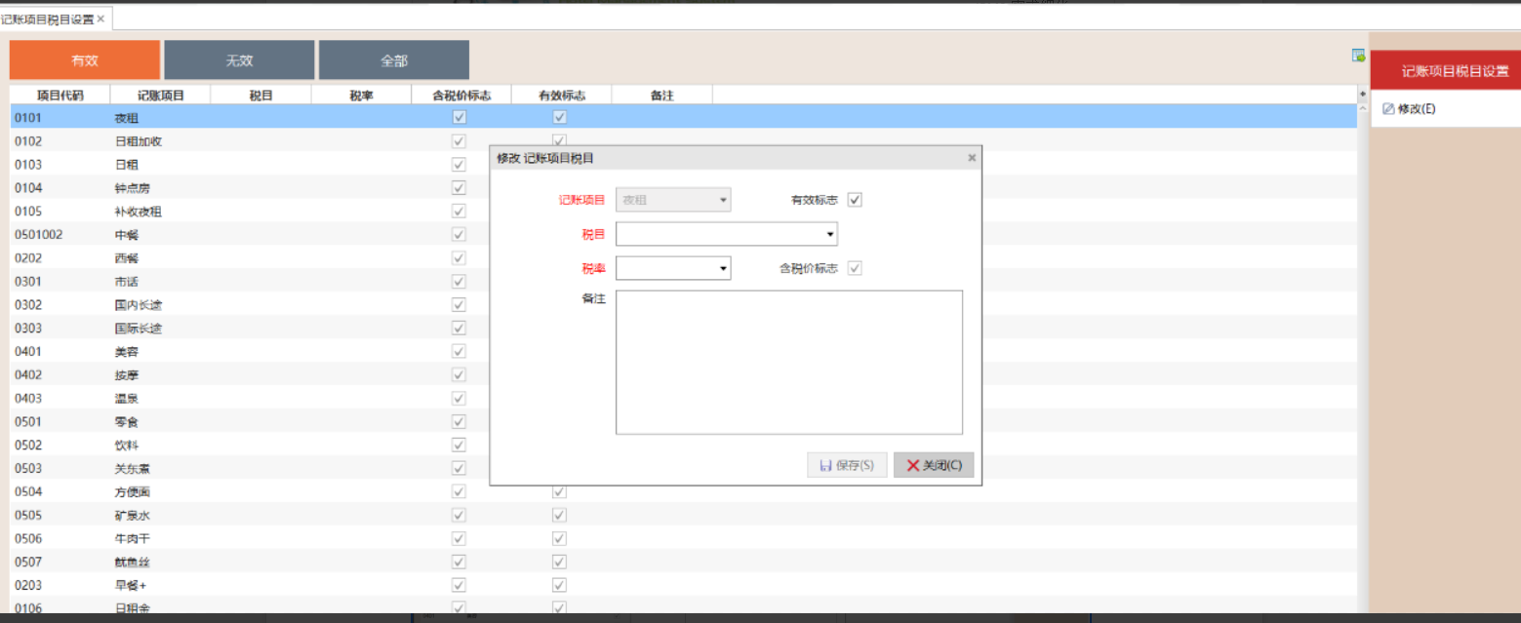1521x623 pixels.
Task: Show all records with the 全部 tab
Action: pos(393,60)
